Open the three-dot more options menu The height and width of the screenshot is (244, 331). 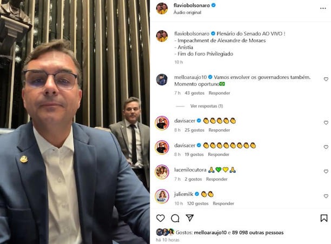point(323,8)
